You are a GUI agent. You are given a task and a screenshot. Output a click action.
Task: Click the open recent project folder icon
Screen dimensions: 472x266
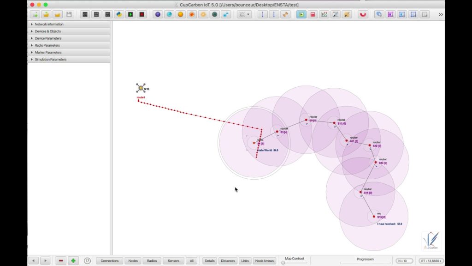point(58,14)
